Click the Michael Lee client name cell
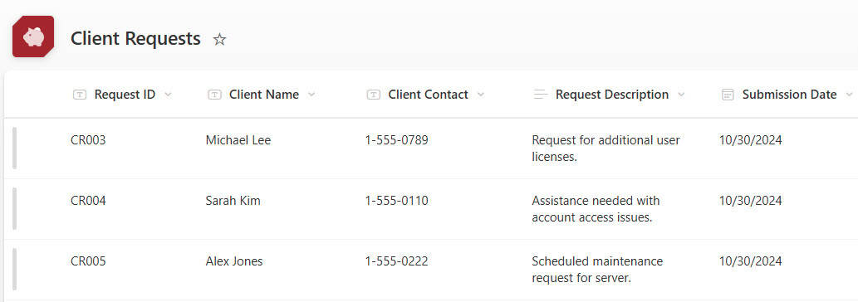 (238, 140)
